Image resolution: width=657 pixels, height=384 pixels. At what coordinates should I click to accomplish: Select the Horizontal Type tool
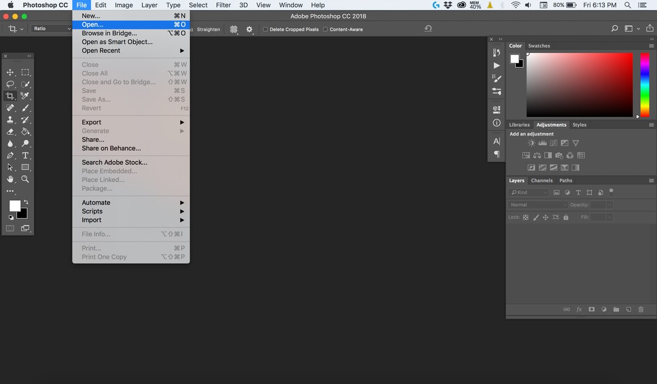25,156
